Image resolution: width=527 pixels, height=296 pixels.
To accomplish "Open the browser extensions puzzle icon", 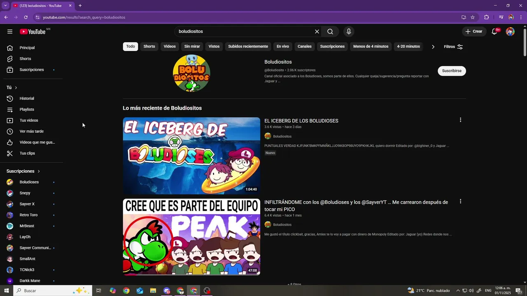I will (x=486, y=17).
